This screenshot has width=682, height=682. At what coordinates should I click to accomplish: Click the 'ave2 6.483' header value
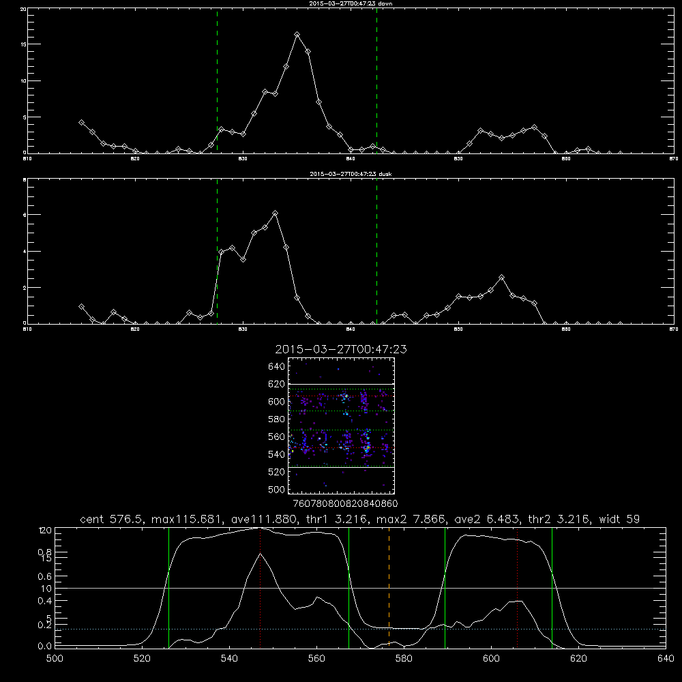point(486,519)
